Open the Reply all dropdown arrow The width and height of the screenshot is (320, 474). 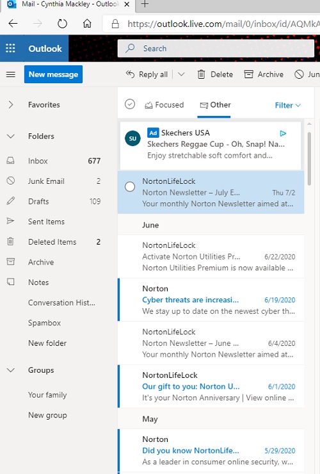coord(181,74)
